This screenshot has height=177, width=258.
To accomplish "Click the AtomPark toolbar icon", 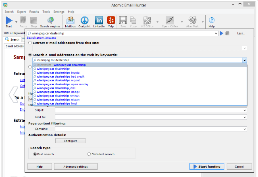I will coord(193,21).
